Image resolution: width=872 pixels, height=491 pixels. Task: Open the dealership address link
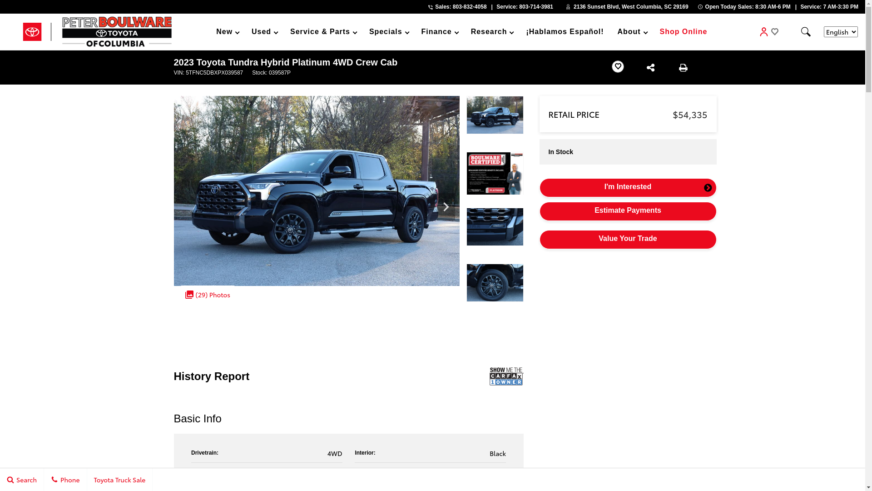630,7
